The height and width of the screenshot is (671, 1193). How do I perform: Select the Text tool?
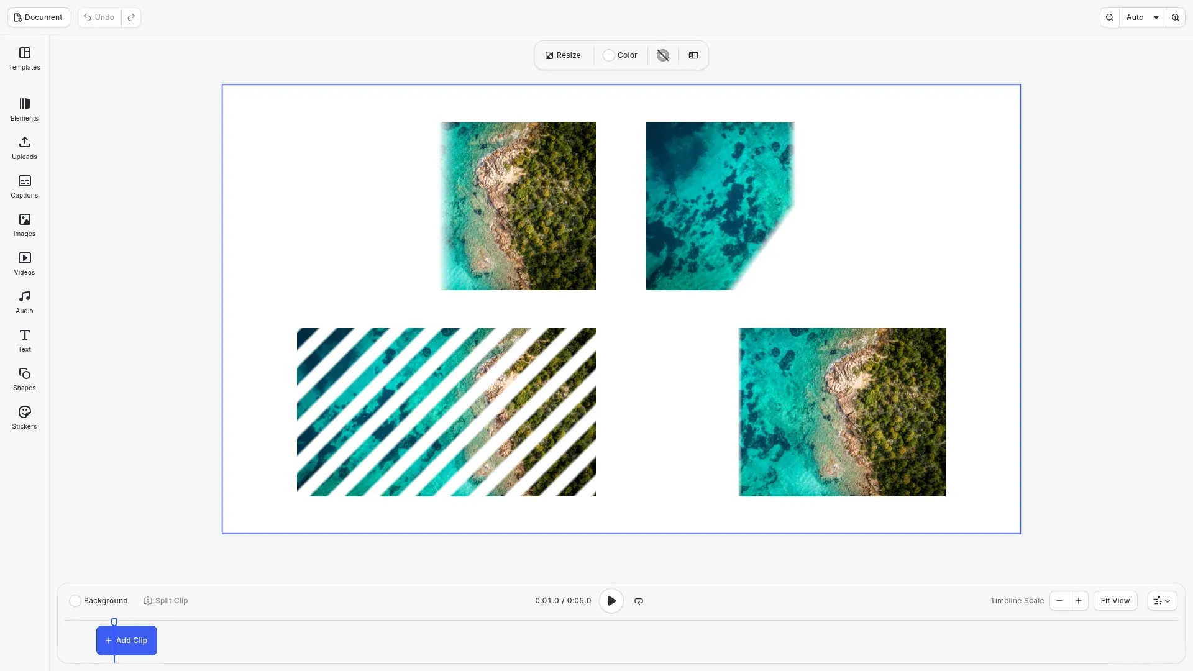pos(24,341)
